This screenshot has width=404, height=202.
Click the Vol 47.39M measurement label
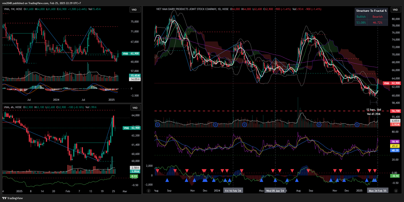[374, 114]
